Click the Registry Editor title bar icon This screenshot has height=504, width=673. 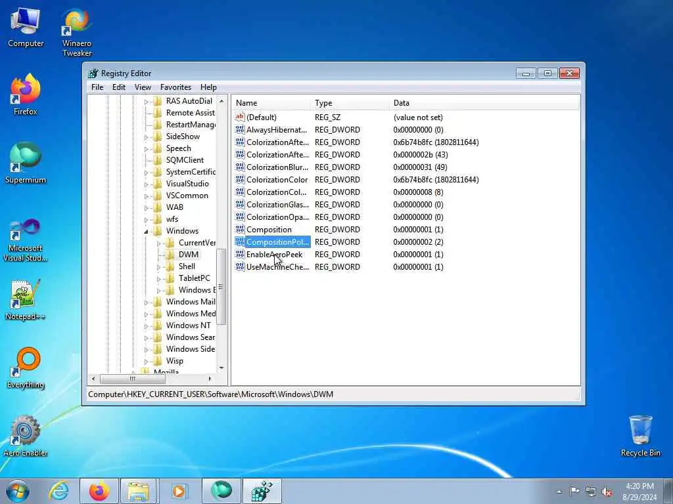93,73
